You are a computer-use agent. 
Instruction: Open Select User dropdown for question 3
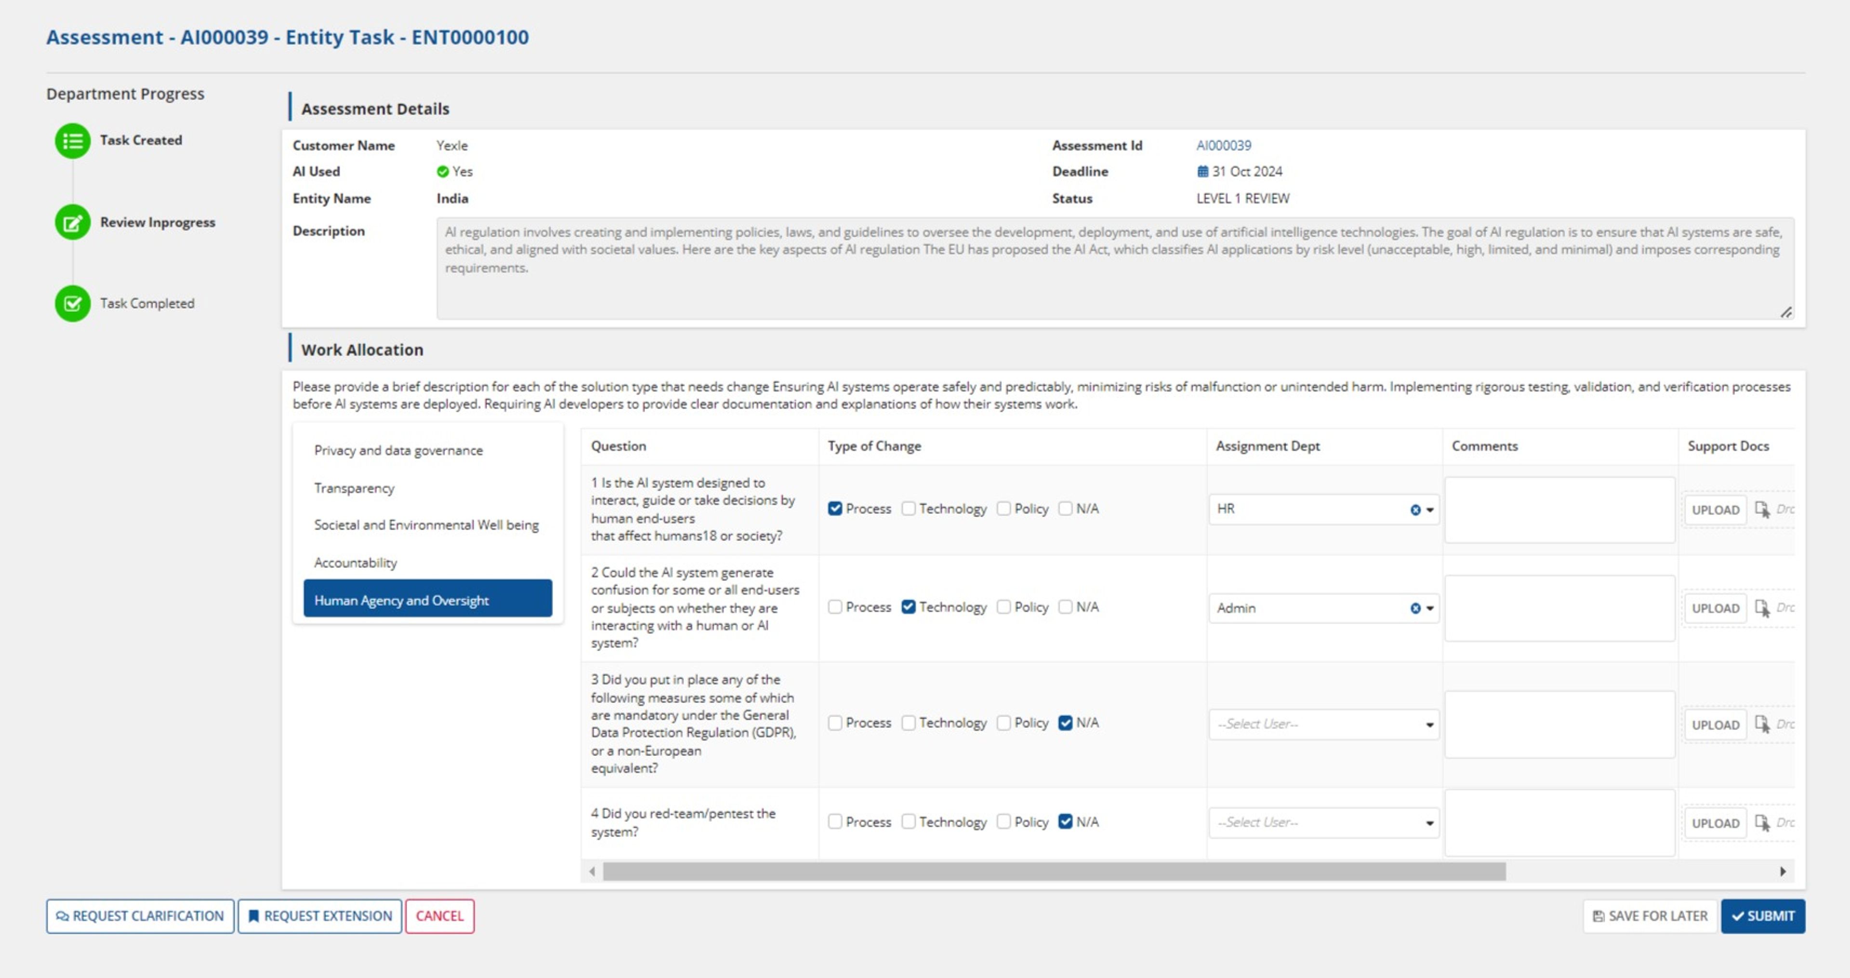(x=1323, y=724)
